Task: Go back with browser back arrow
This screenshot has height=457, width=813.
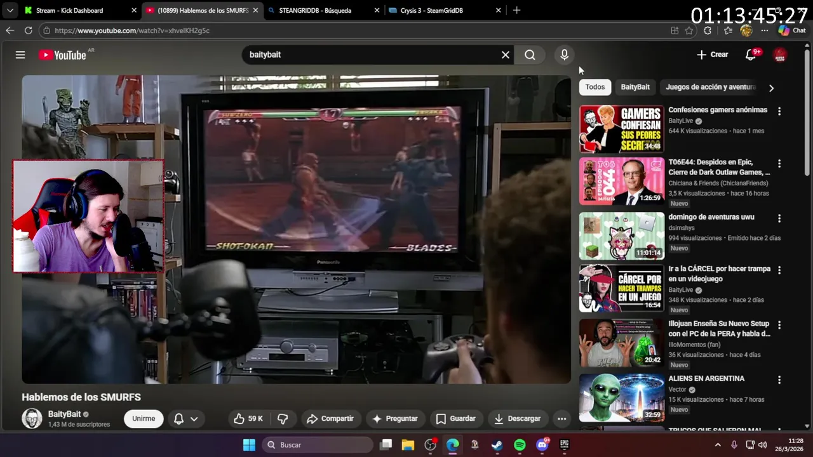Action: 10,30
